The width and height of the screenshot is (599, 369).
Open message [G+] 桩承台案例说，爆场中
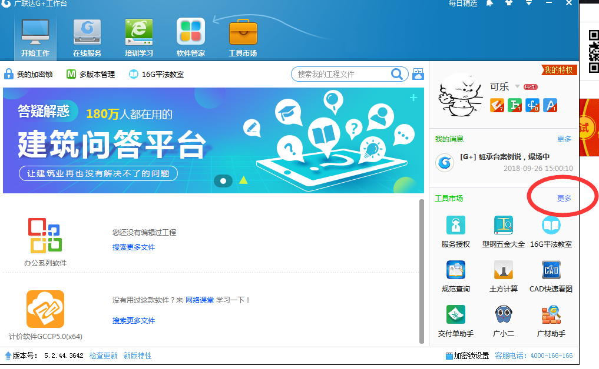pos(505,157)
